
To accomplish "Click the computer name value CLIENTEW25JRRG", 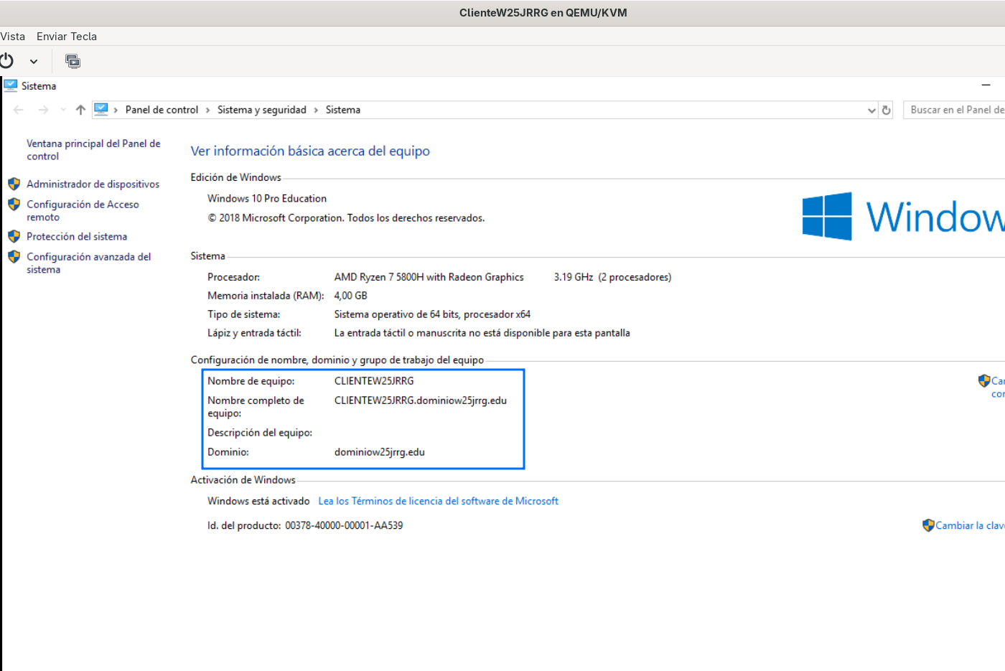I will [374, 381].
